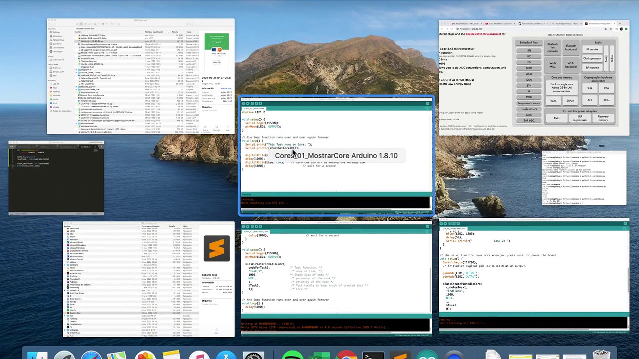Click New sketch icon in Cores_01_MostrarCore window
Screen dimensions: 639x359
click(x=253, y=104)
